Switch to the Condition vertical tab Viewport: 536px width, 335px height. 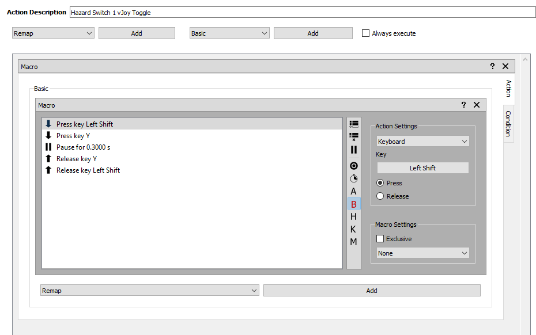pyautogui.click(x=508, y=124)
